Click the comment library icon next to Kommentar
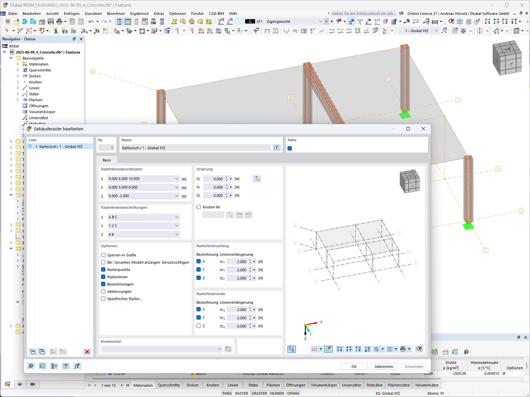The width and height of the screenshot is (530, 397). tap(228, 349)
